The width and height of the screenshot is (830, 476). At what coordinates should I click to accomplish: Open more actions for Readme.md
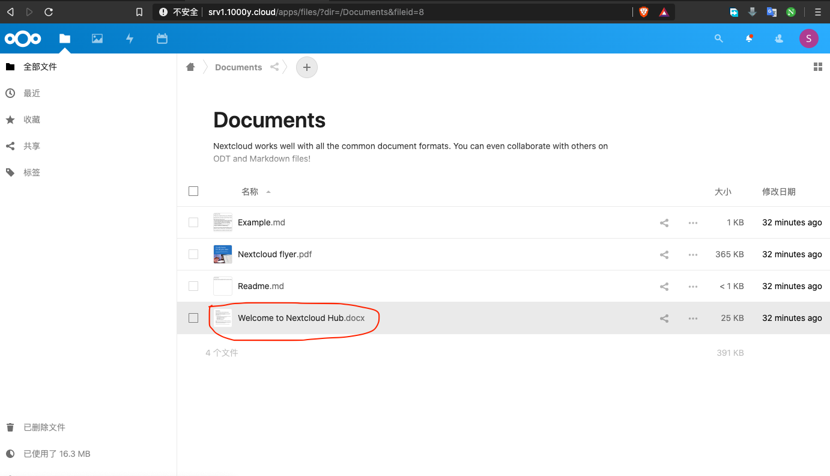click(693, 286)
